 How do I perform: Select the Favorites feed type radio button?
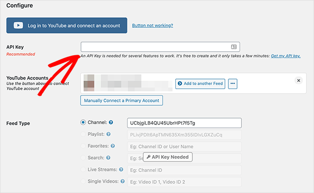[x=83, y=146]
